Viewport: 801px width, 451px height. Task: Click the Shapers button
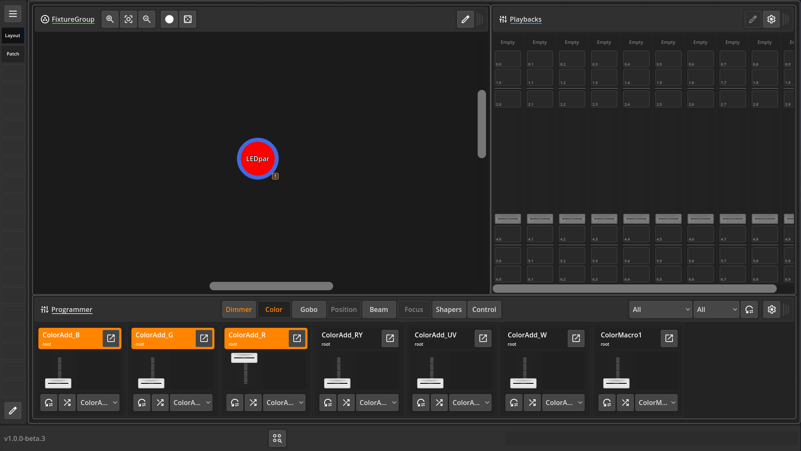click(448, 309)
